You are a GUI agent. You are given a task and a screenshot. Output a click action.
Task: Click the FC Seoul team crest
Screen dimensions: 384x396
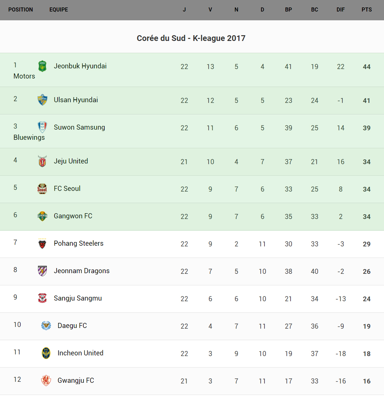[42, 189]
